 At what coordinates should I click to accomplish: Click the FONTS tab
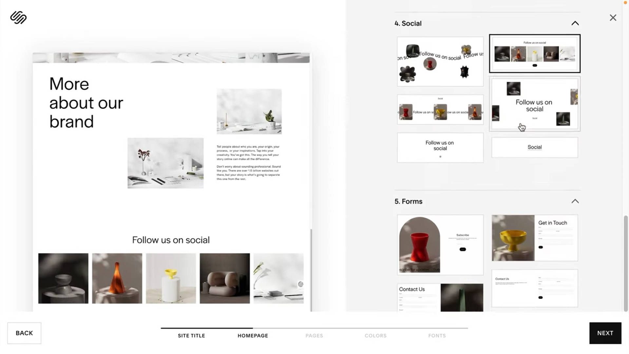[437, 335]
